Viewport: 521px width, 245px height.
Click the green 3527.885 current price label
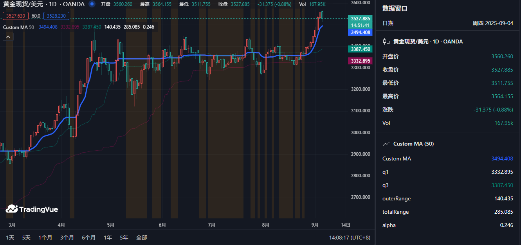pyautogui.click(x=361, y=18)
